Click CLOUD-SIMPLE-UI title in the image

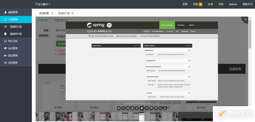[99, 31]
